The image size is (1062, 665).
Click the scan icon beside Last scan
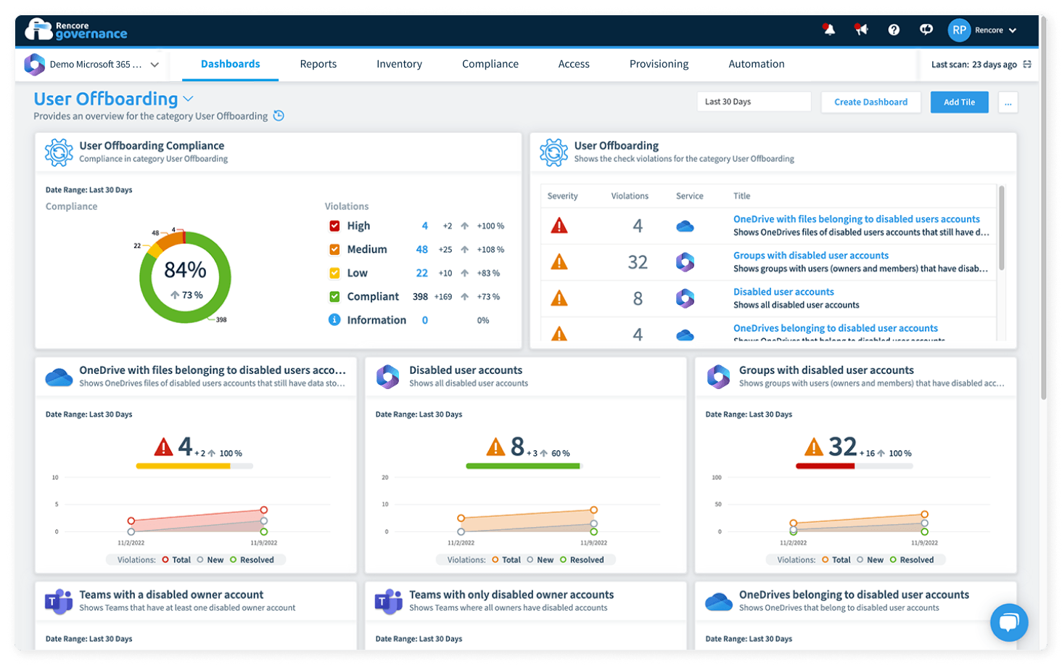click(x=1027, y=65)
